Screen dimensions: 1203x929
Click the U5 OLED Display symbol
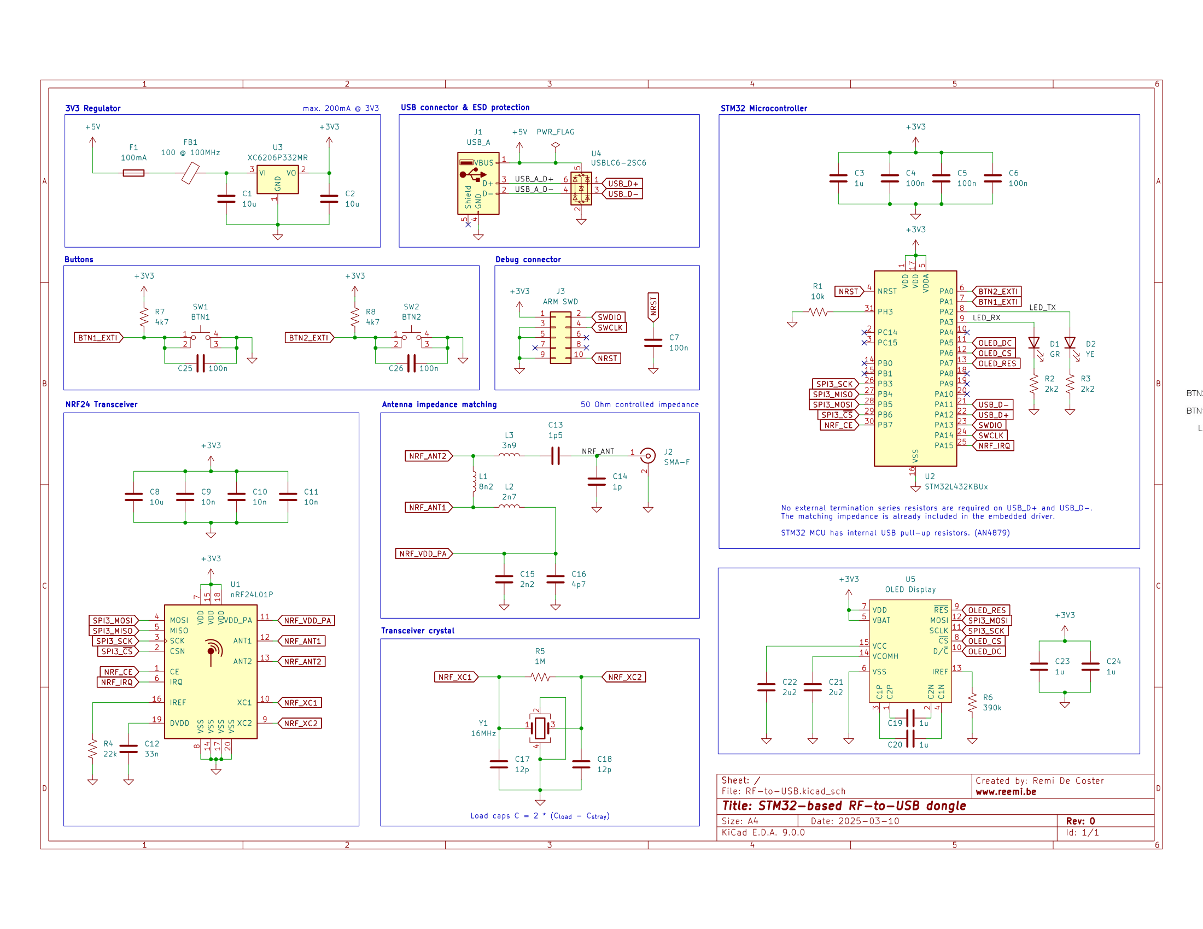(910, 651)
